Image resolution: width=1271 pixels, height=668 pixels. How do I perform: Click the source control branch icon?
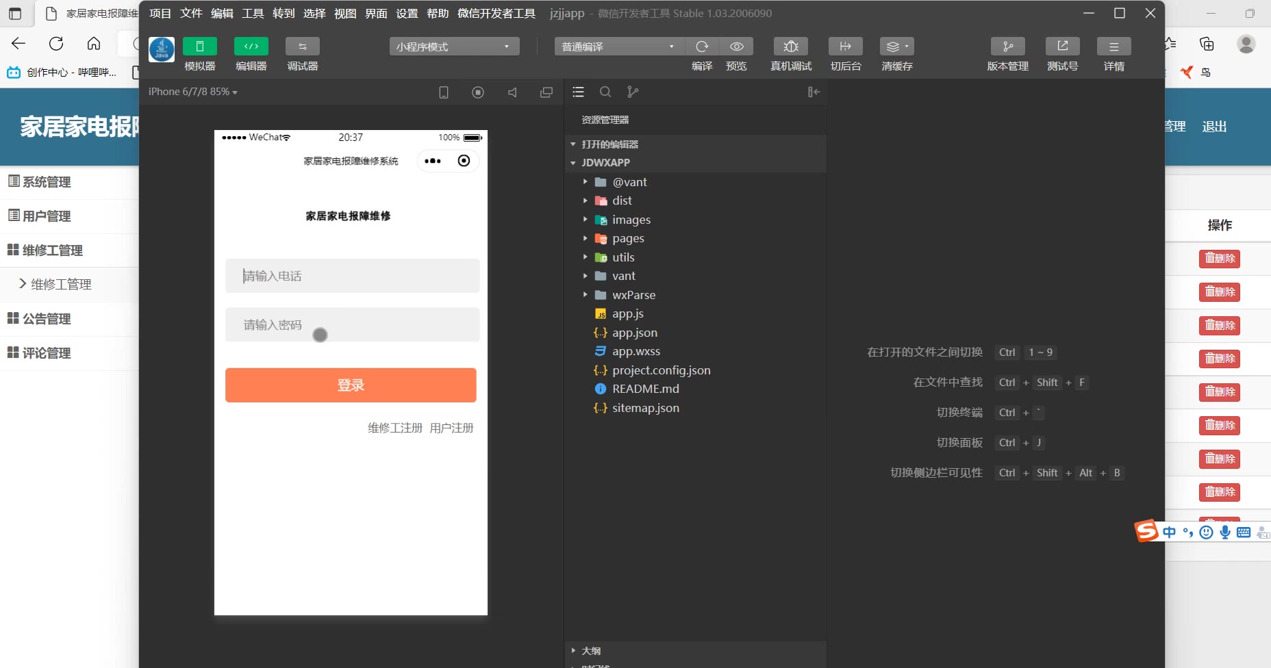pyautogui.click(x=633, y=92)
